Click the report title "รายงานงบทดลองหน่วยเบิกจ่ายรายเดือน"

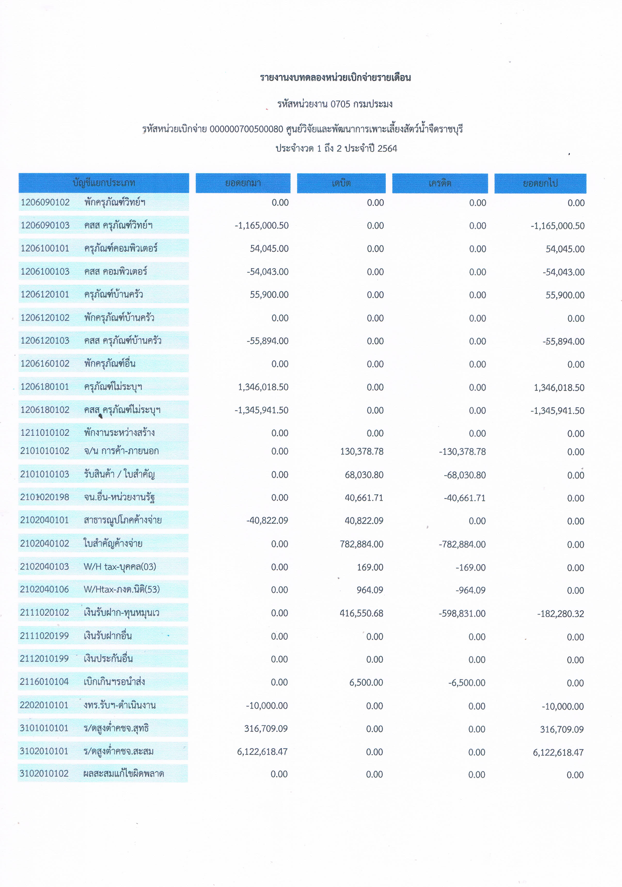pyautogui.click(x=335, y=78)
